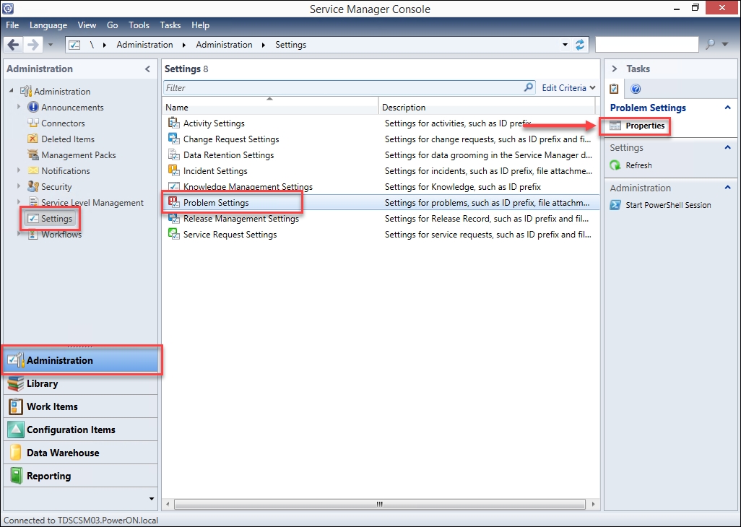Select the Problem Settings row

tap(381, 203)
